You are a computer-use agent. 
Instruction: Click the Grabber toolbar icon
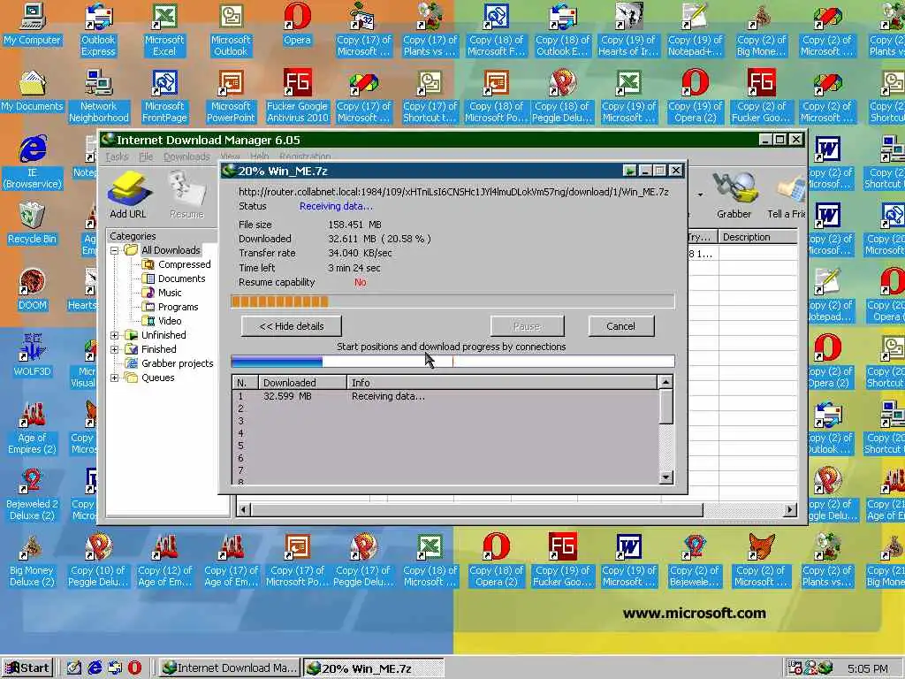(734, 195)
